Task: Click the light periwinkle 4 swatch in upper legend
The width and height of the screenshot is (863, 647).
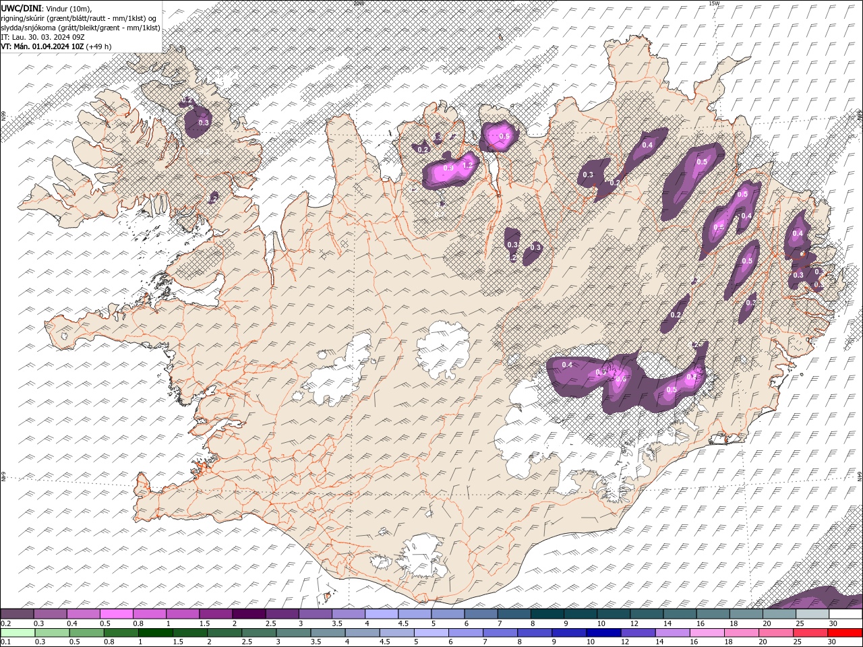Action: pyautogui.click(x=382, y=614)
